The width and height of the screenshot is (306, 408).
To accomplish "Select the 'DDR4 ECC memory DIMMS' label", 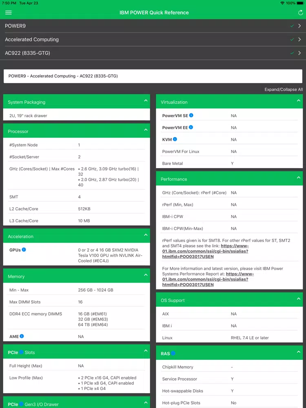I will click(x=35, y=314).
